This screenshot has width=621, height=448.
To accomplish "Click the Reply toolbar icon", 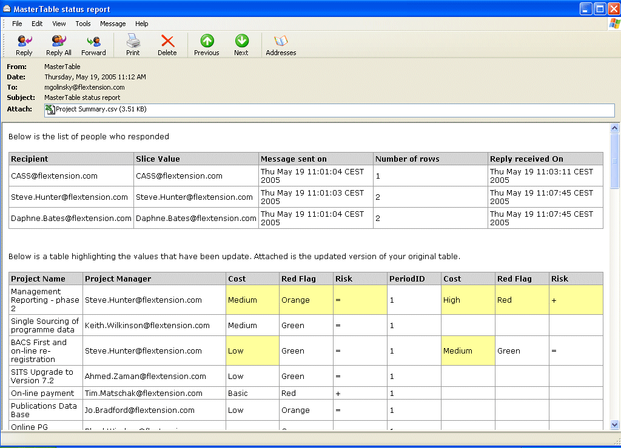I will coord(24,45).
